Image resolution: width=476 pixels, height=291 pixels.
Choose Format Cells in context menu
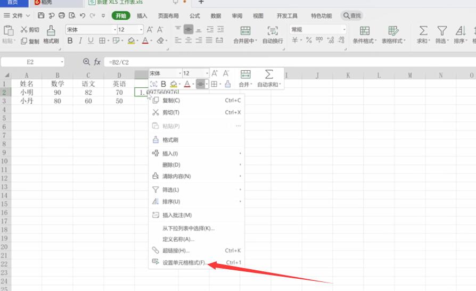(x=196, y=262)
